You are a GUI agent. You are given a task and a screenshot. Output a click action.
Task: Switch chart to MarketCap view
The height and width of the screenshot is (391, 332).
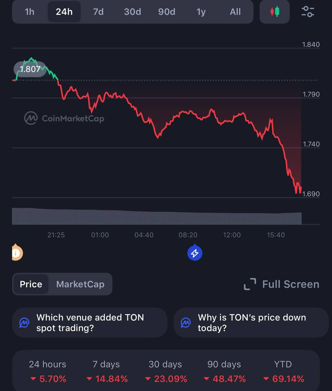point(80,284)
